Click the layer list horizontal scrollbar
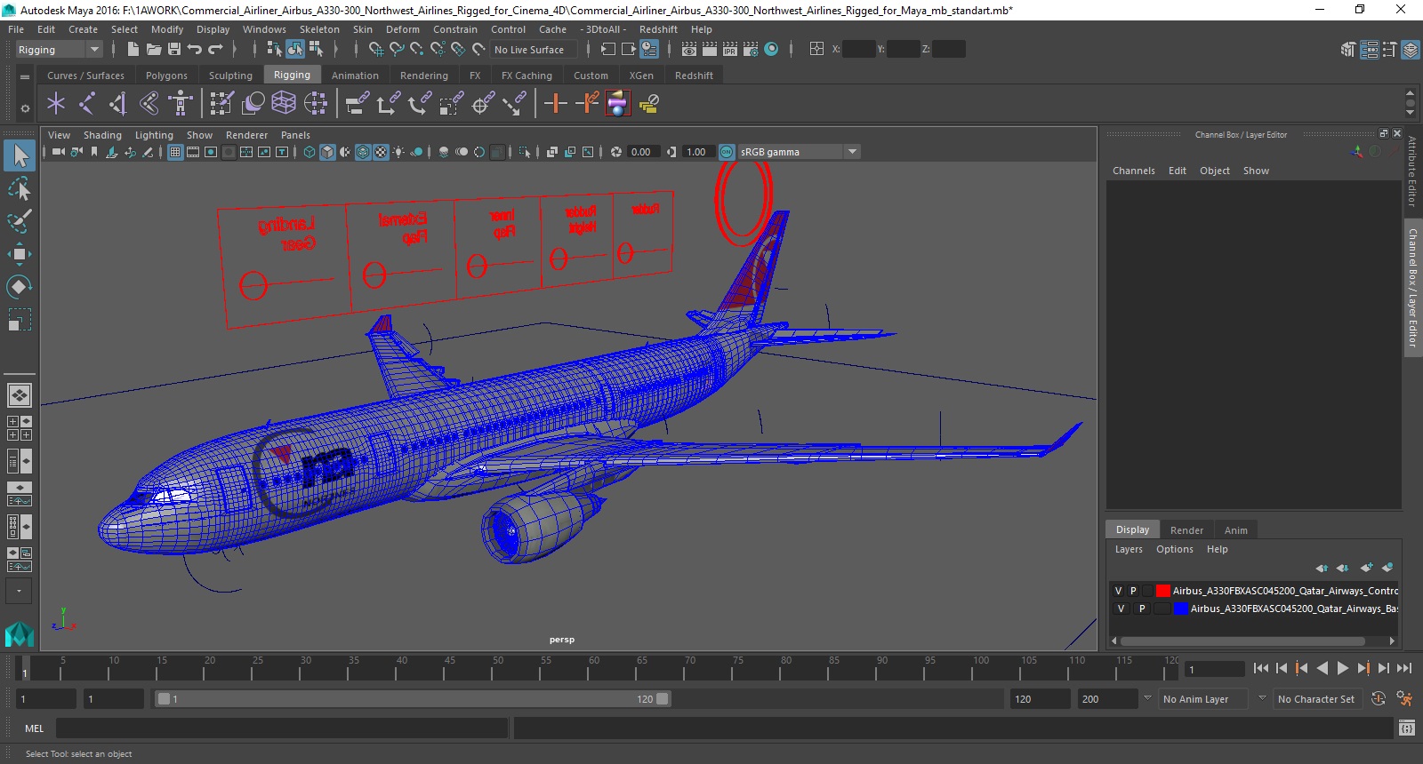Viewport: 1423px width, 764px height. coord(1243,641)
